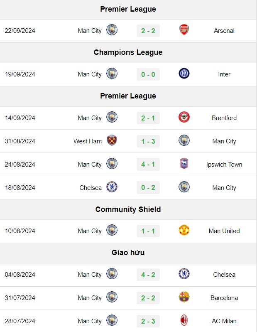Open the 4 - 1 Ipswich Town score
Viewport: 257px width, 332px height.
(x=148, y=165)
